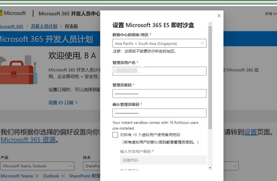Open the Microsoft 365 资源 link

[28, 140]
